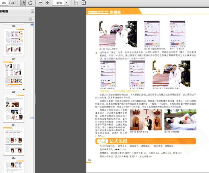Select the arrow Select tool
The image size is (209, 173).
click(x=23, y=3)
